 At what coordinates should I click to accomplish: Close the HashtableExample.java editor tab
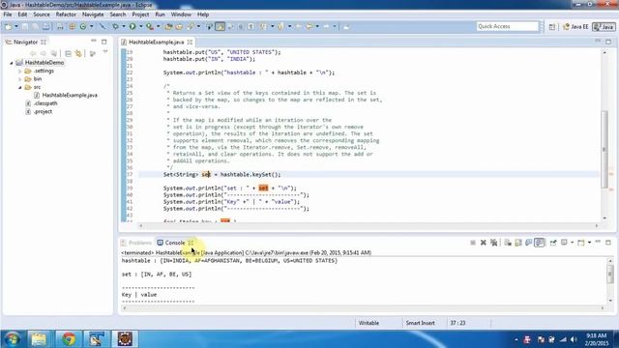pos(190,42)
